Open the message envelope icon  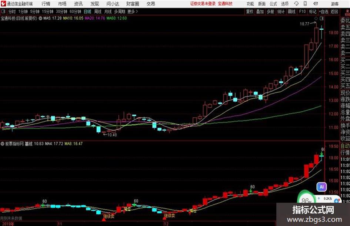point(316,4)
